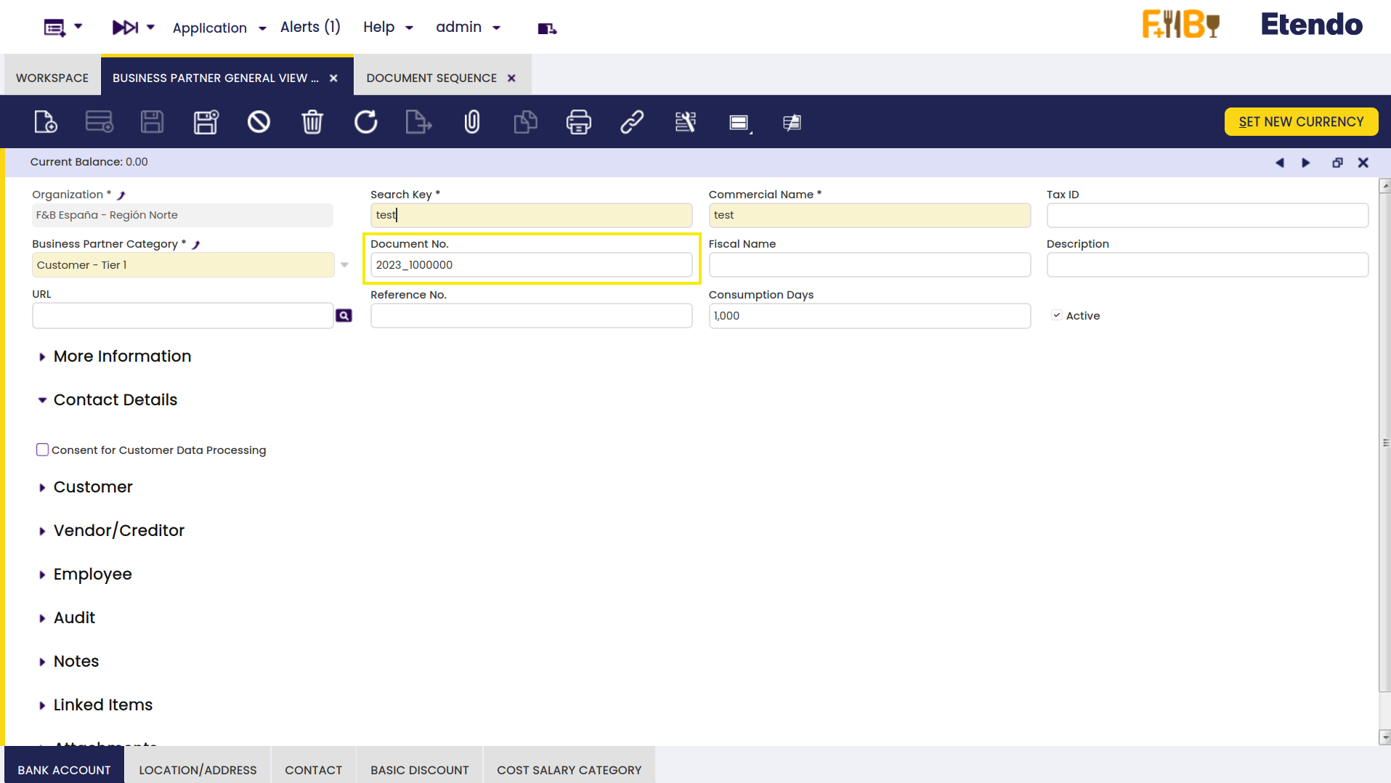Switch to the Document Sequence tab
Viewport: 1391px width, 783px height.
click(x=431, y=78)
